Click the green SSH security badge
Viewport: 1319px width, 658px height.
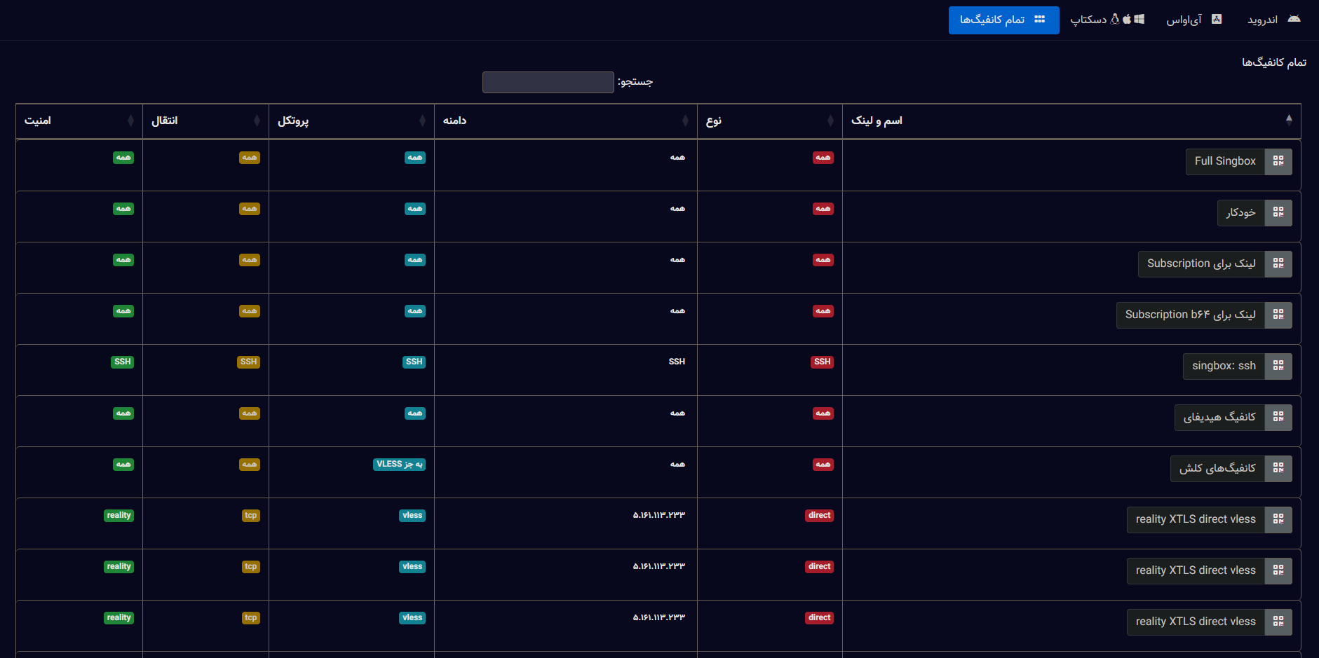pos(122,362)
